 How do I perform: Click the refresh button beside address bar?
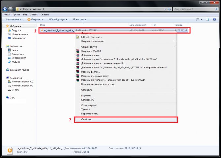coord(169,9)
